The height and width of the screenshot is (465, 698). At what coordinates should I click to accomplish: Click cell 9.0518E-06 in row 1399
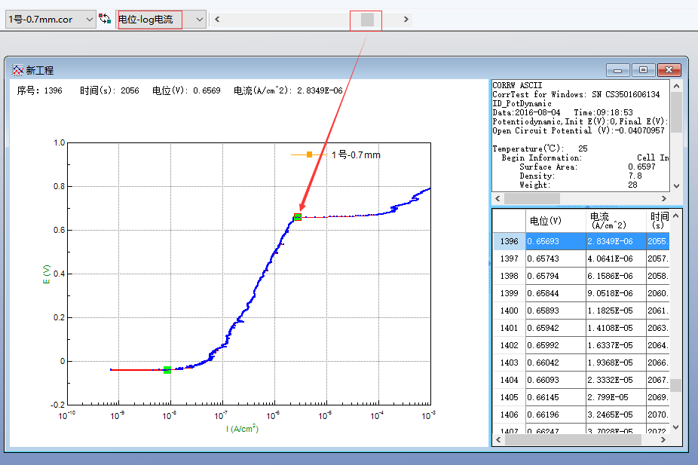pyautogui.click(x=616, y=293)
